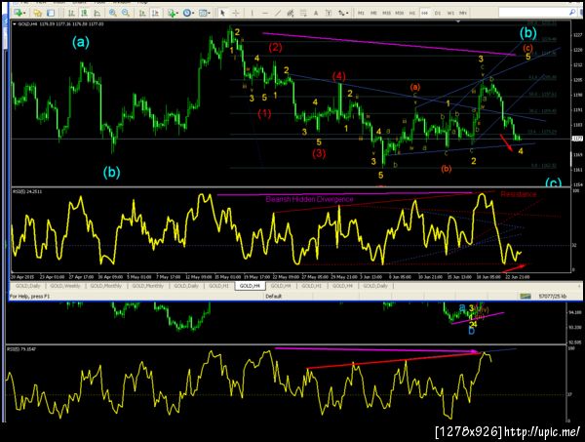Screen dimensions: 585x442
Task: Select the Fibonacci retracement tool
Action: (x=303, y=13)
